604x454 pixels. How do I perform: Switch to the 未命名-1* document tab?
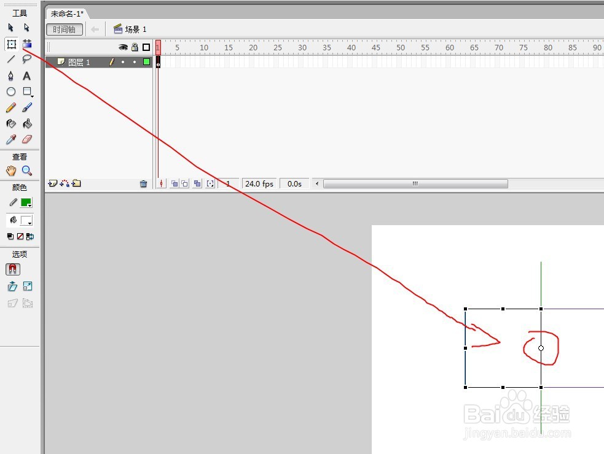[67, 14]
